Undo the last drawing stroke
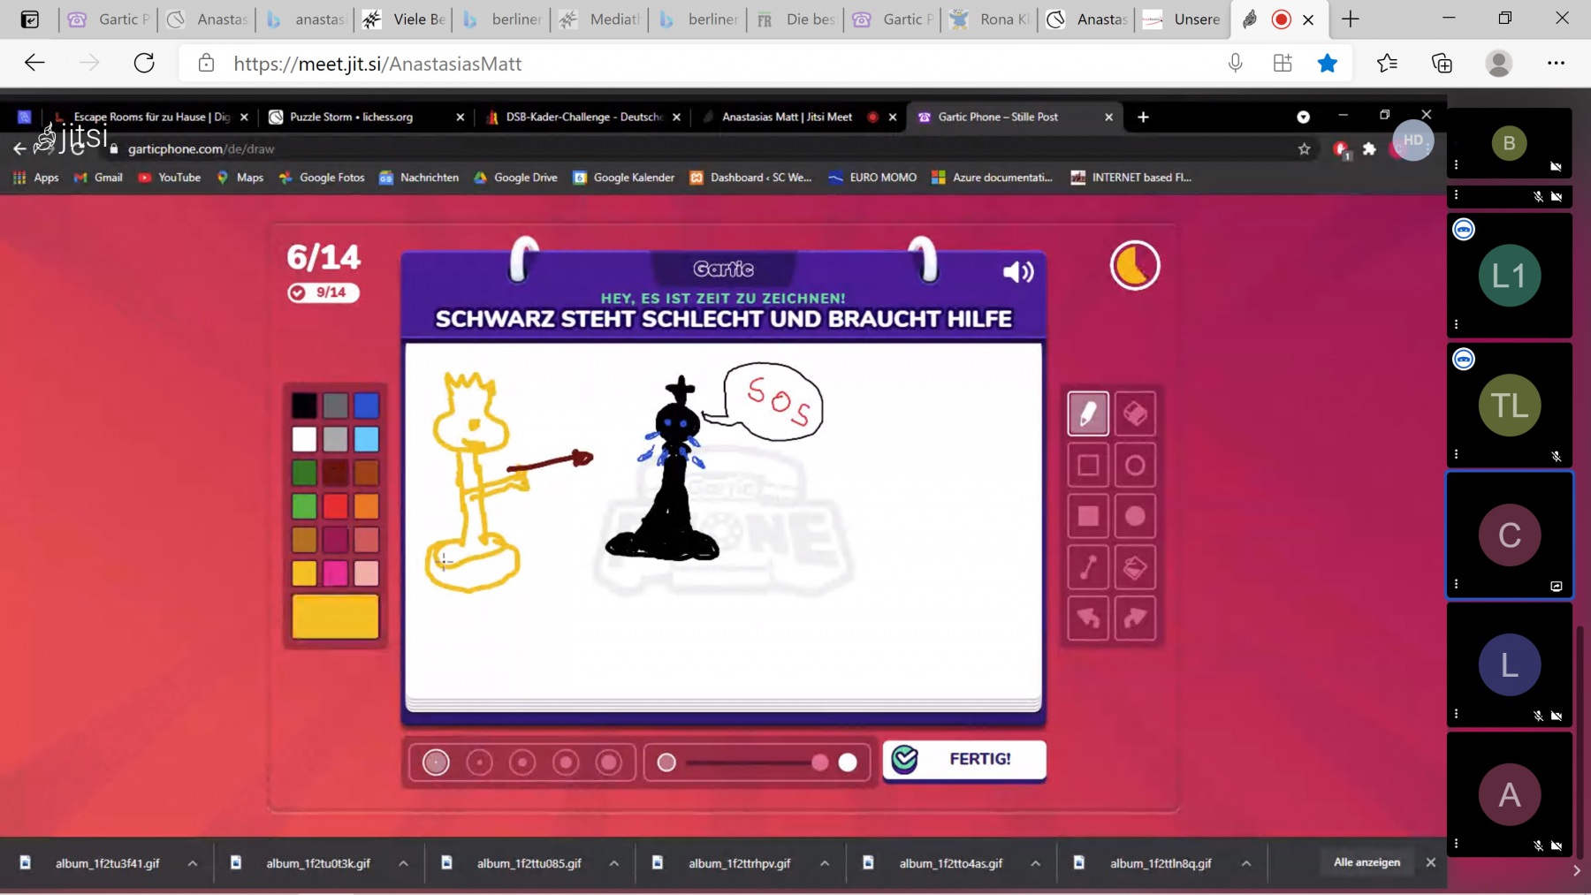 click(x=1087, y=618)
